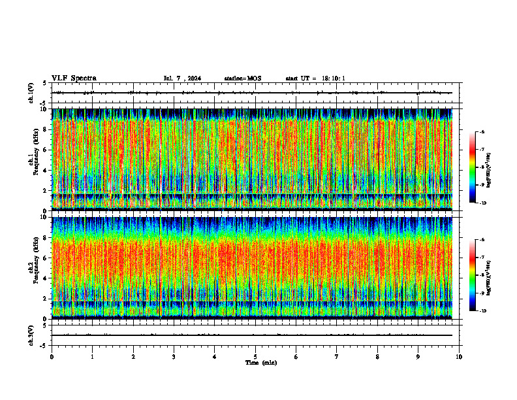Click the time axis tick label "9"

(418, 357)
